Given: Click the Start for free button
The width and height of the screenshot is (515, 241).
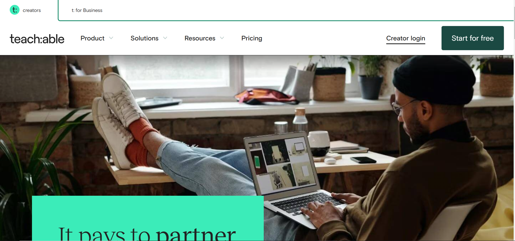Looking at the screenshot, I should point(472,38).
